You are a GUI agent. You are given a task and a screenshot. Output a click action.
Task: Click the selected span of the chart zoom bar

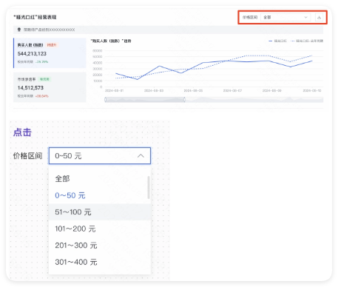[145, 100]
